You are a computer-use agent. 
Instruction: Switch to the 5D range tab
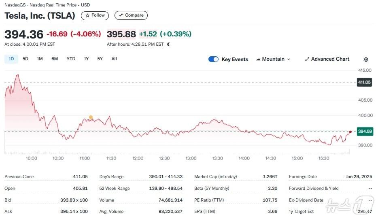pos(25,59)
